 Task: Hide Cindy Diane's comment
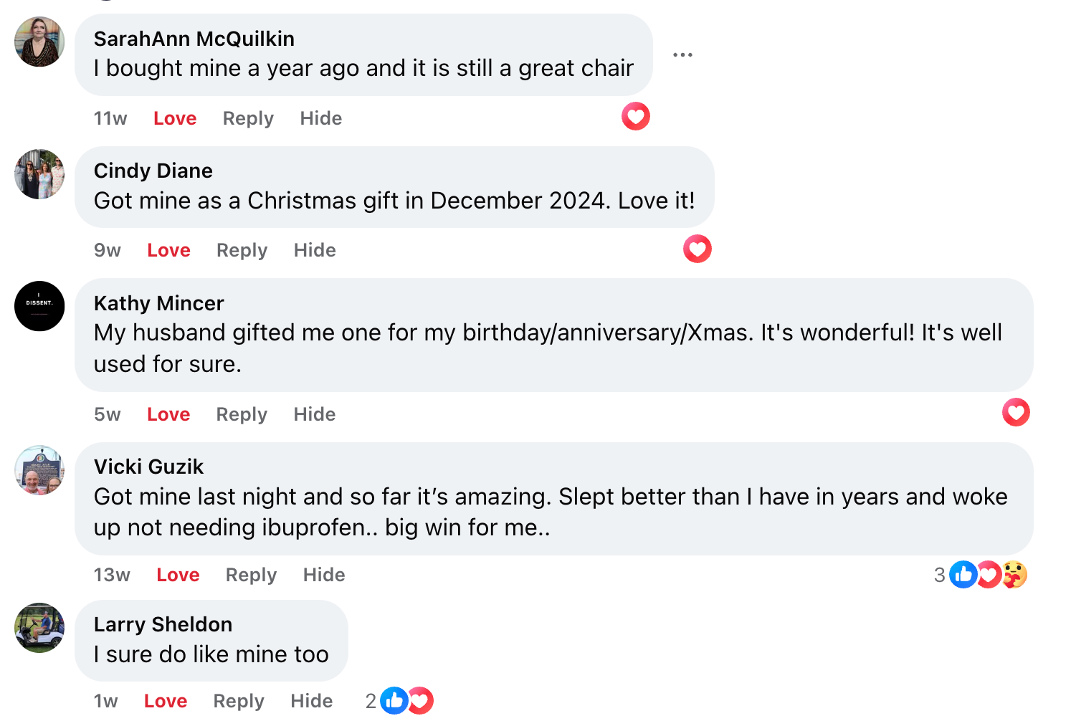315,250
